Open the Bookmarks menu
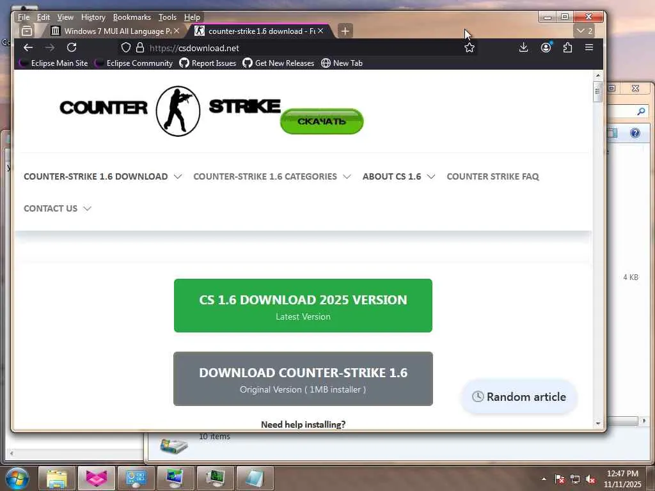Image resolution: width=655 pixels, height=491 pixels. (x=132, y=17)
